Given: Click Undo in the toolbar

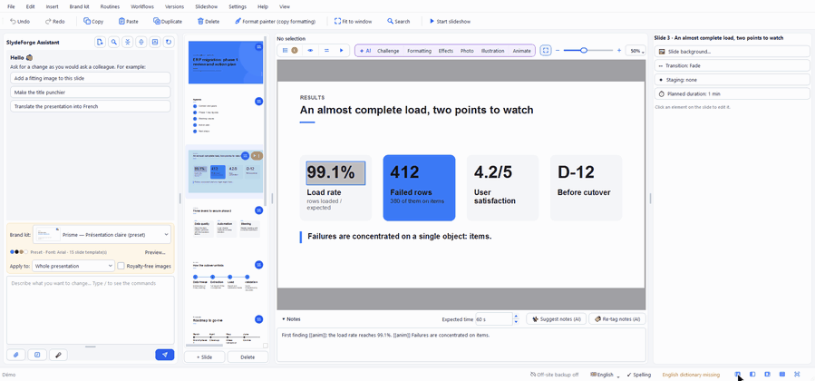Looking at the screenshot, I should (x=20, y=21).
